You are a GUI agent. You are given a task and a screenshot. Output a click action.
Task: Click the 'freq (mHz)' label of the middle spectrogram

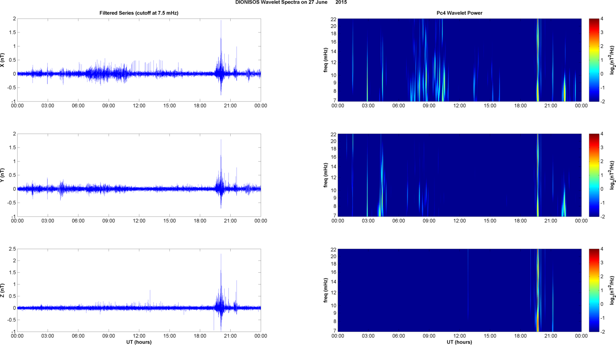(x=326, y=175)
